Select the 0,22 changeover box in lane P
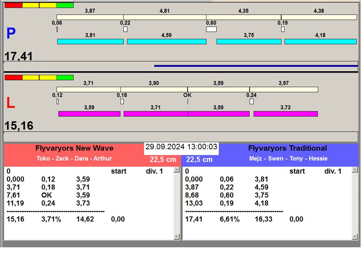Image resolution: width=361 pixels, height=260 pixels. point(125,29)
